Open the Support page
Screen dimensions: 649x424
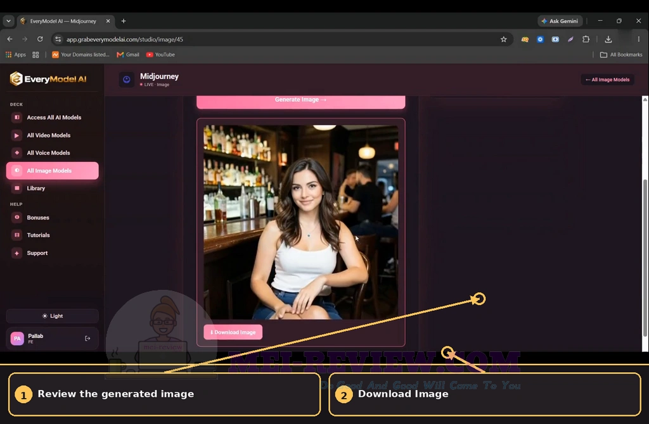point(52,253)
